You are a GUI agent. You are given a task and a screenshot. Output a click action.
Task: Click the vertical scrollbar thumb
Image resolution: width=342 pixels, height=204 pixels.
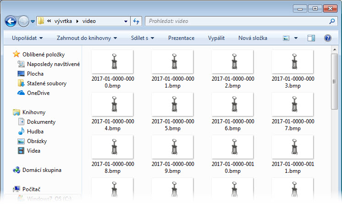point(334,82)
